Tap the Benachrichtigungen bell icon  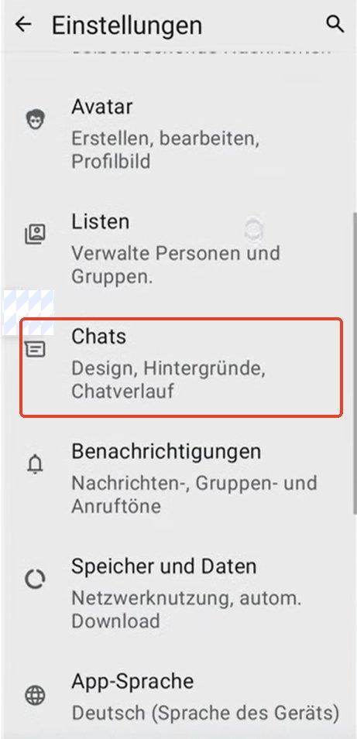coord(36,464)
